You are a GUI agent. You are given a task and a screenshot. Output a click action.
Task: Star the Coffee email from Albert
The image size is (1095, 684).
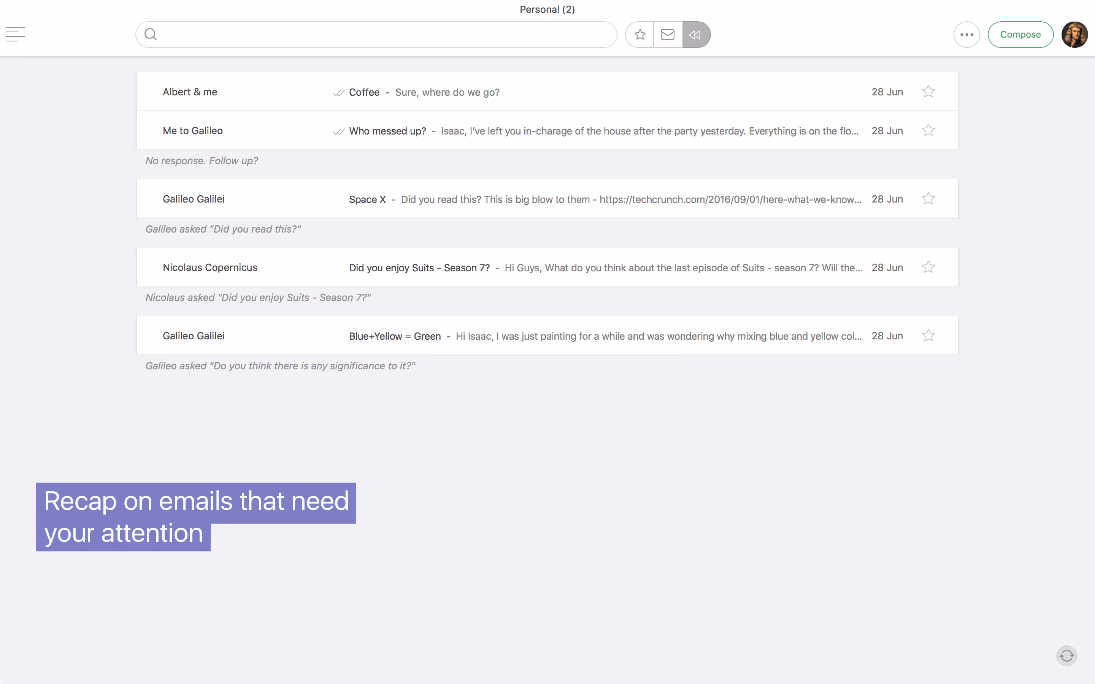[928, 91]
